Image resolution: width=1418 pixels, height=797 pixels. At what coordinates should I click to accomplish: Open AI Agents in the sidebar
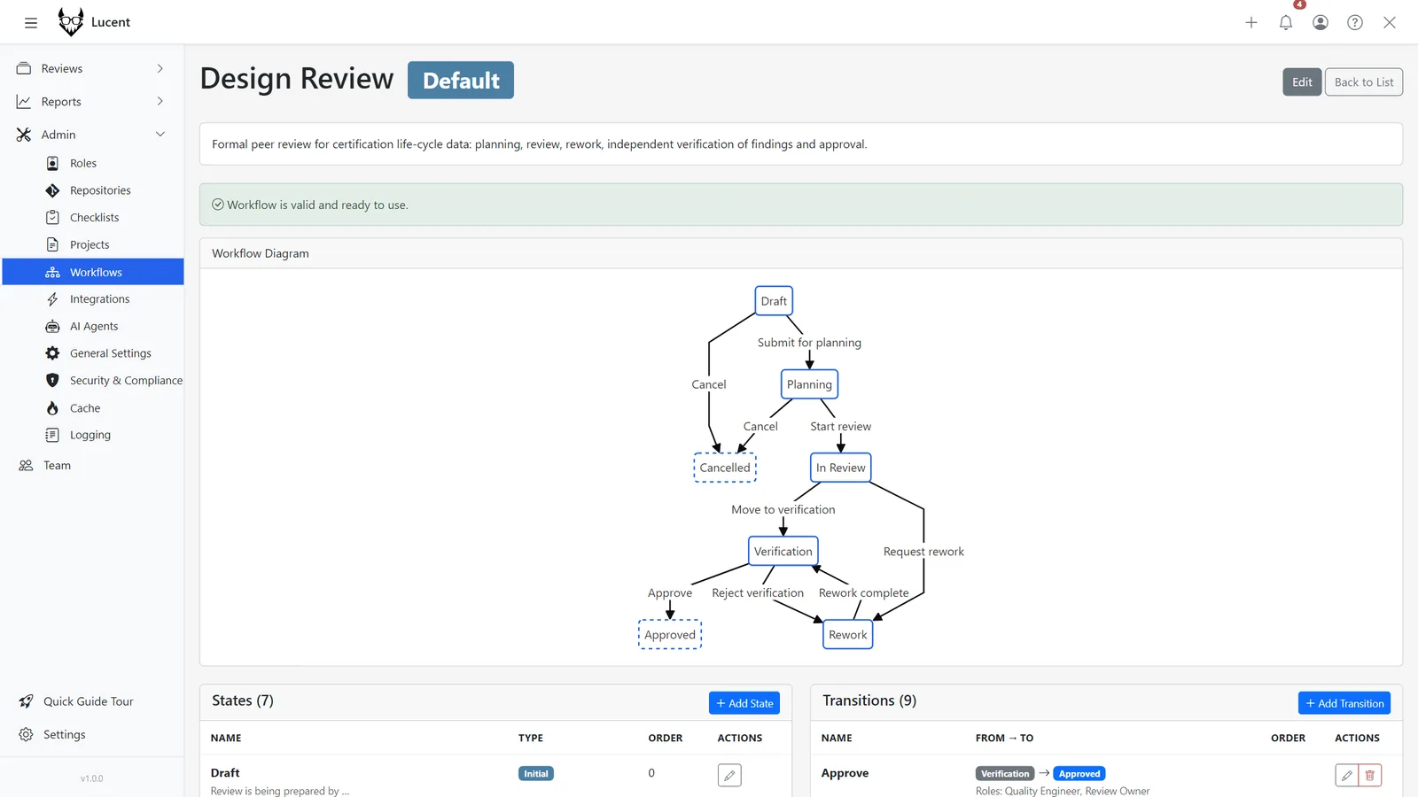[x=93, y=326]
